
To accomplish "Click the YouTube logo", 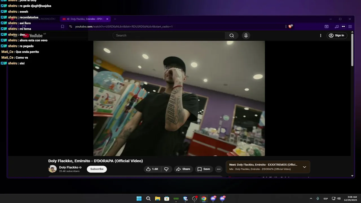I will pos(33,36).
